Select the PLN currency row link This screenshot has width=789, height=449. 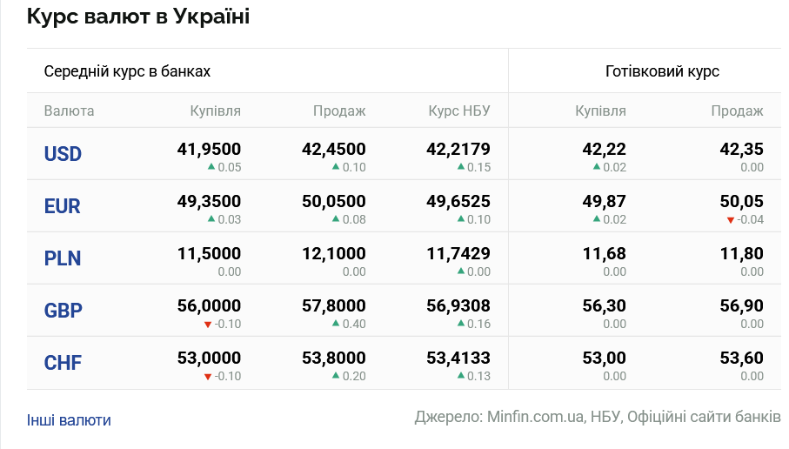pyautogui.click(x=62, y=258)
